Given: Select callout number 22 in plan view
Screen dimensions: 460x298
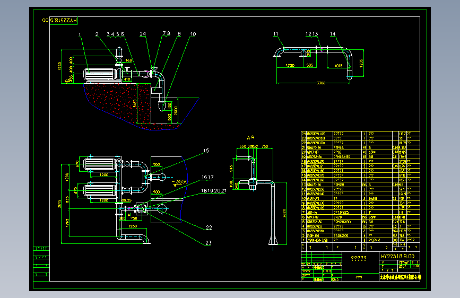Looking at the screenshot, I should pyautogui.click(x=209, y=227).
